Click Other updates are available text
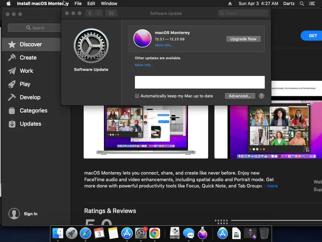The image size is (322, 242). [x=158, y=58]
